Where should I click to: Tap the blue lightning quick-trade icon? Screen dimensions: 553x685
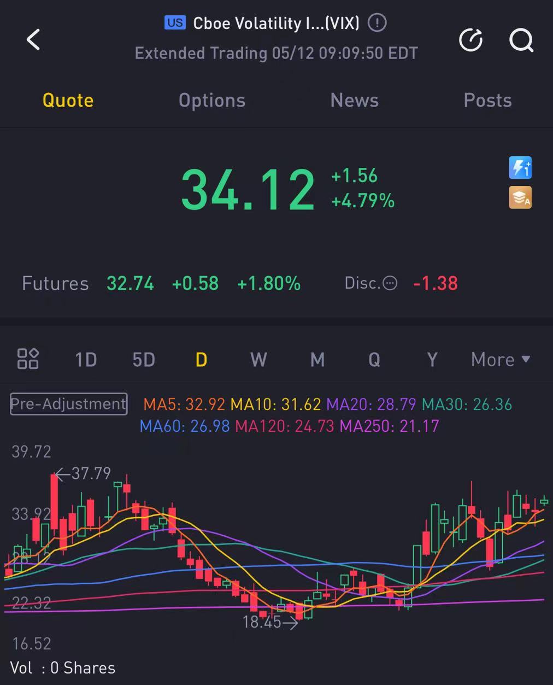(520, 168)
